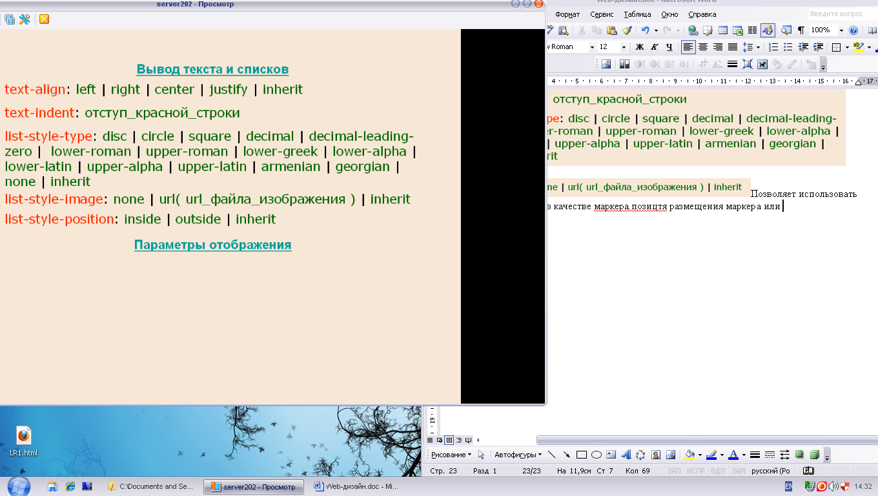The width and height of the screenshot is (878, 496).
Task: Open the Рисование drawing menu
Action: (x=451, y=455)
